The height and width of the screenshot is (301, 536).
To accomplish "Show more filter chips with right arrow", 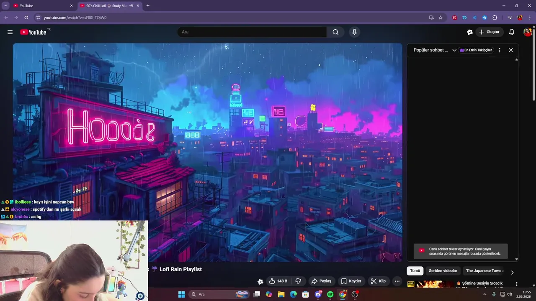I will (512, 272).
